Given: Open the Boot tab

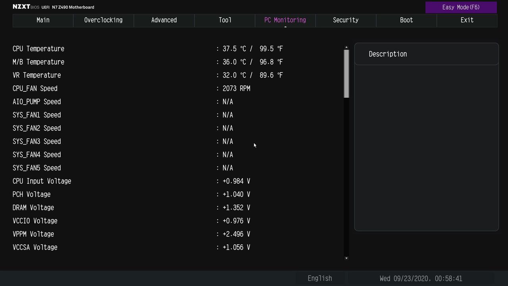Looking at the screenshot, I should click(x=406, y=20).
